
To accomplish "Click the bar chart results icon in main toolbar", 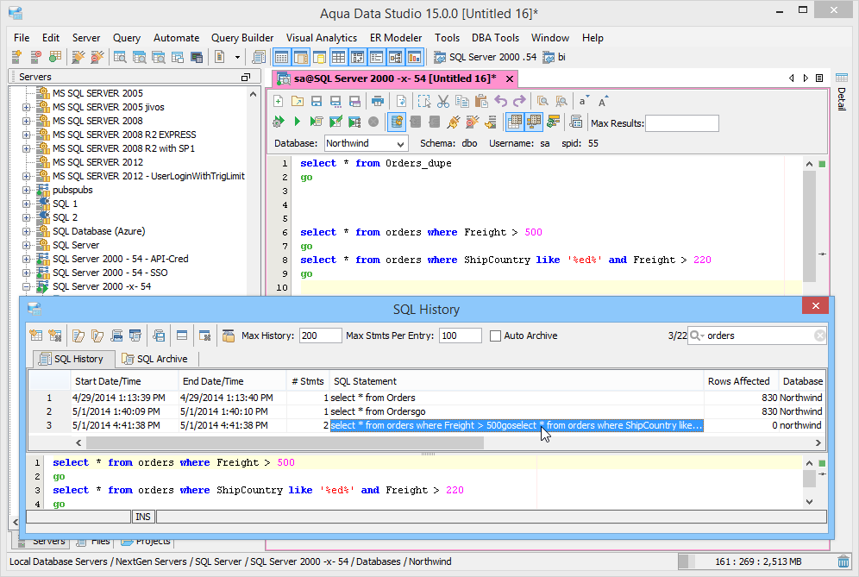I will coord(415,57).
